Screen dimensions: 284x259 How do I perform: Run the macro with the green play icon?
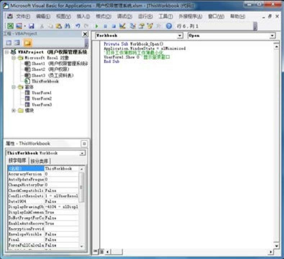96,26
